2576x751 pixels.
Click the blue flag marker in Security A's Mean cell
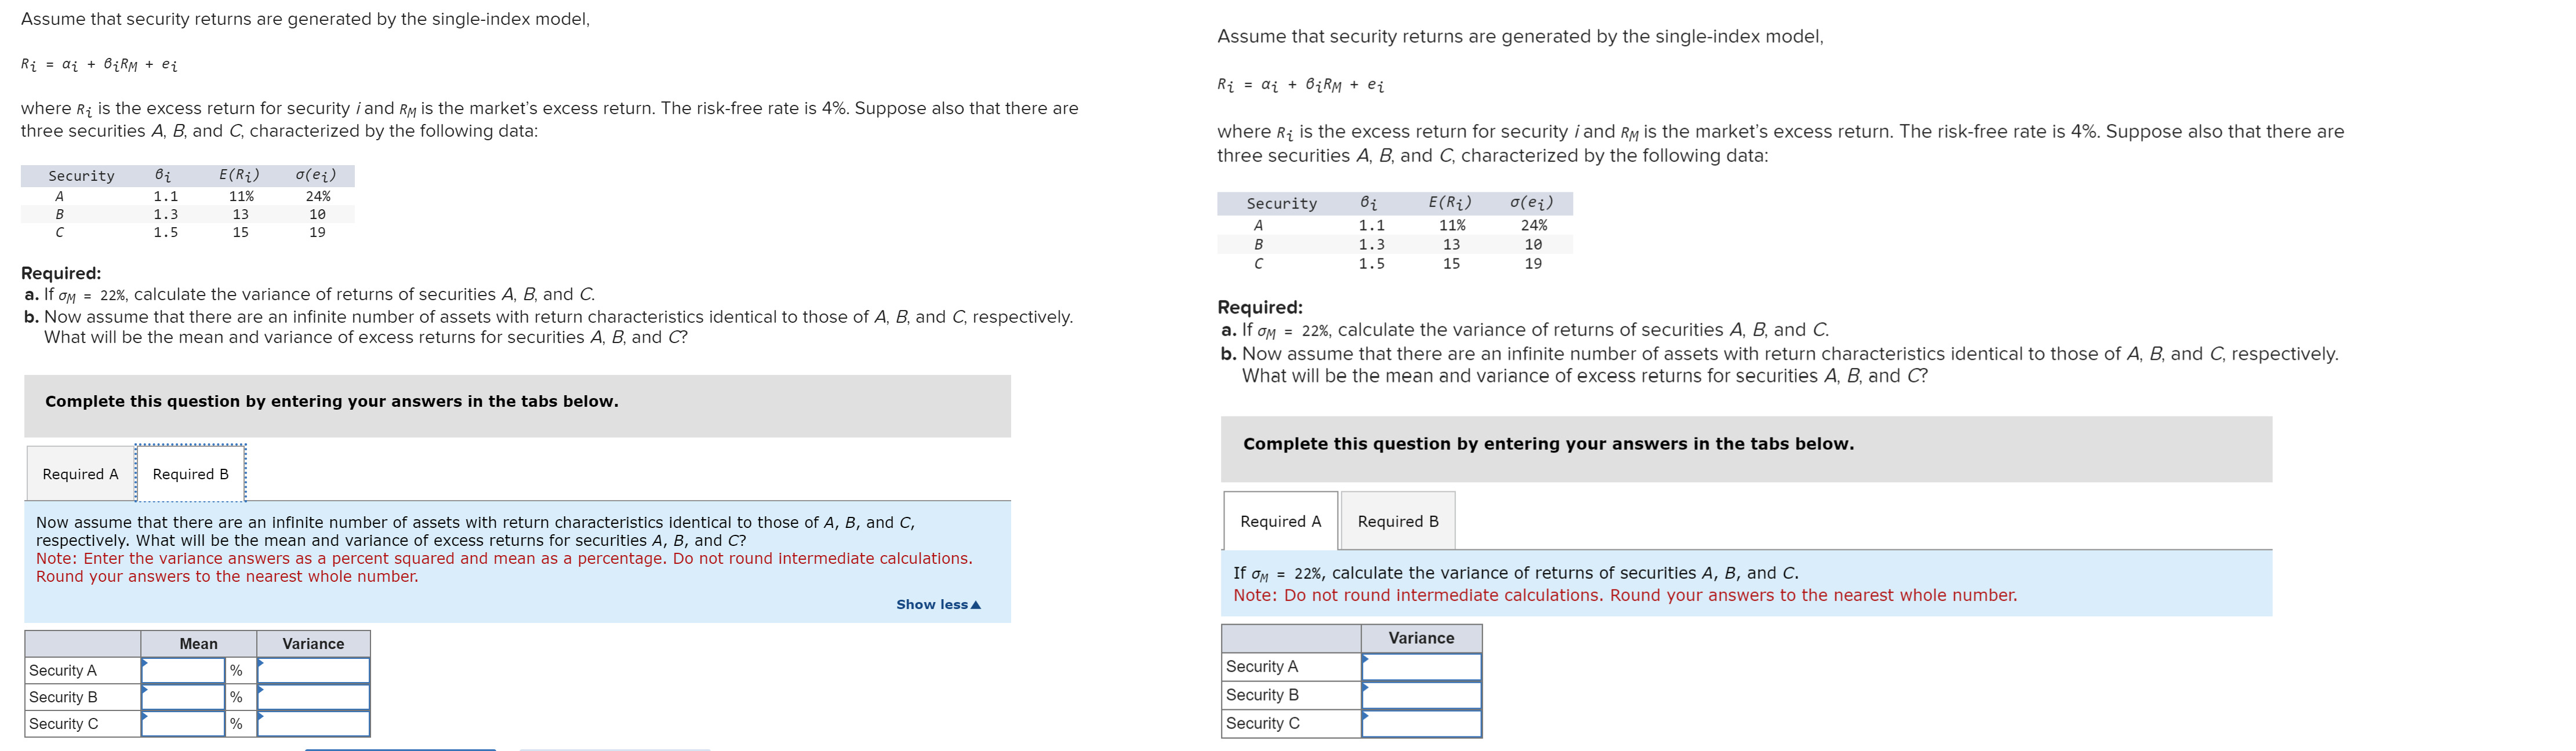click(146, 664)
